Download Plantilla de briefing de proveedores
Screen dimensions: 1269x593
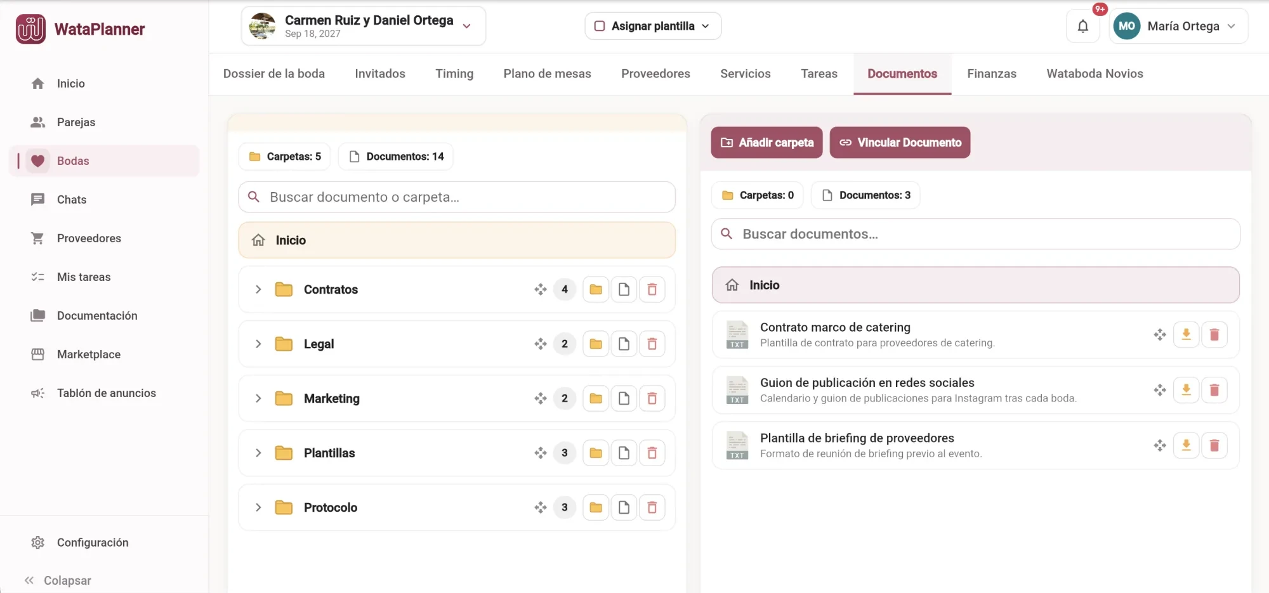1186,445
